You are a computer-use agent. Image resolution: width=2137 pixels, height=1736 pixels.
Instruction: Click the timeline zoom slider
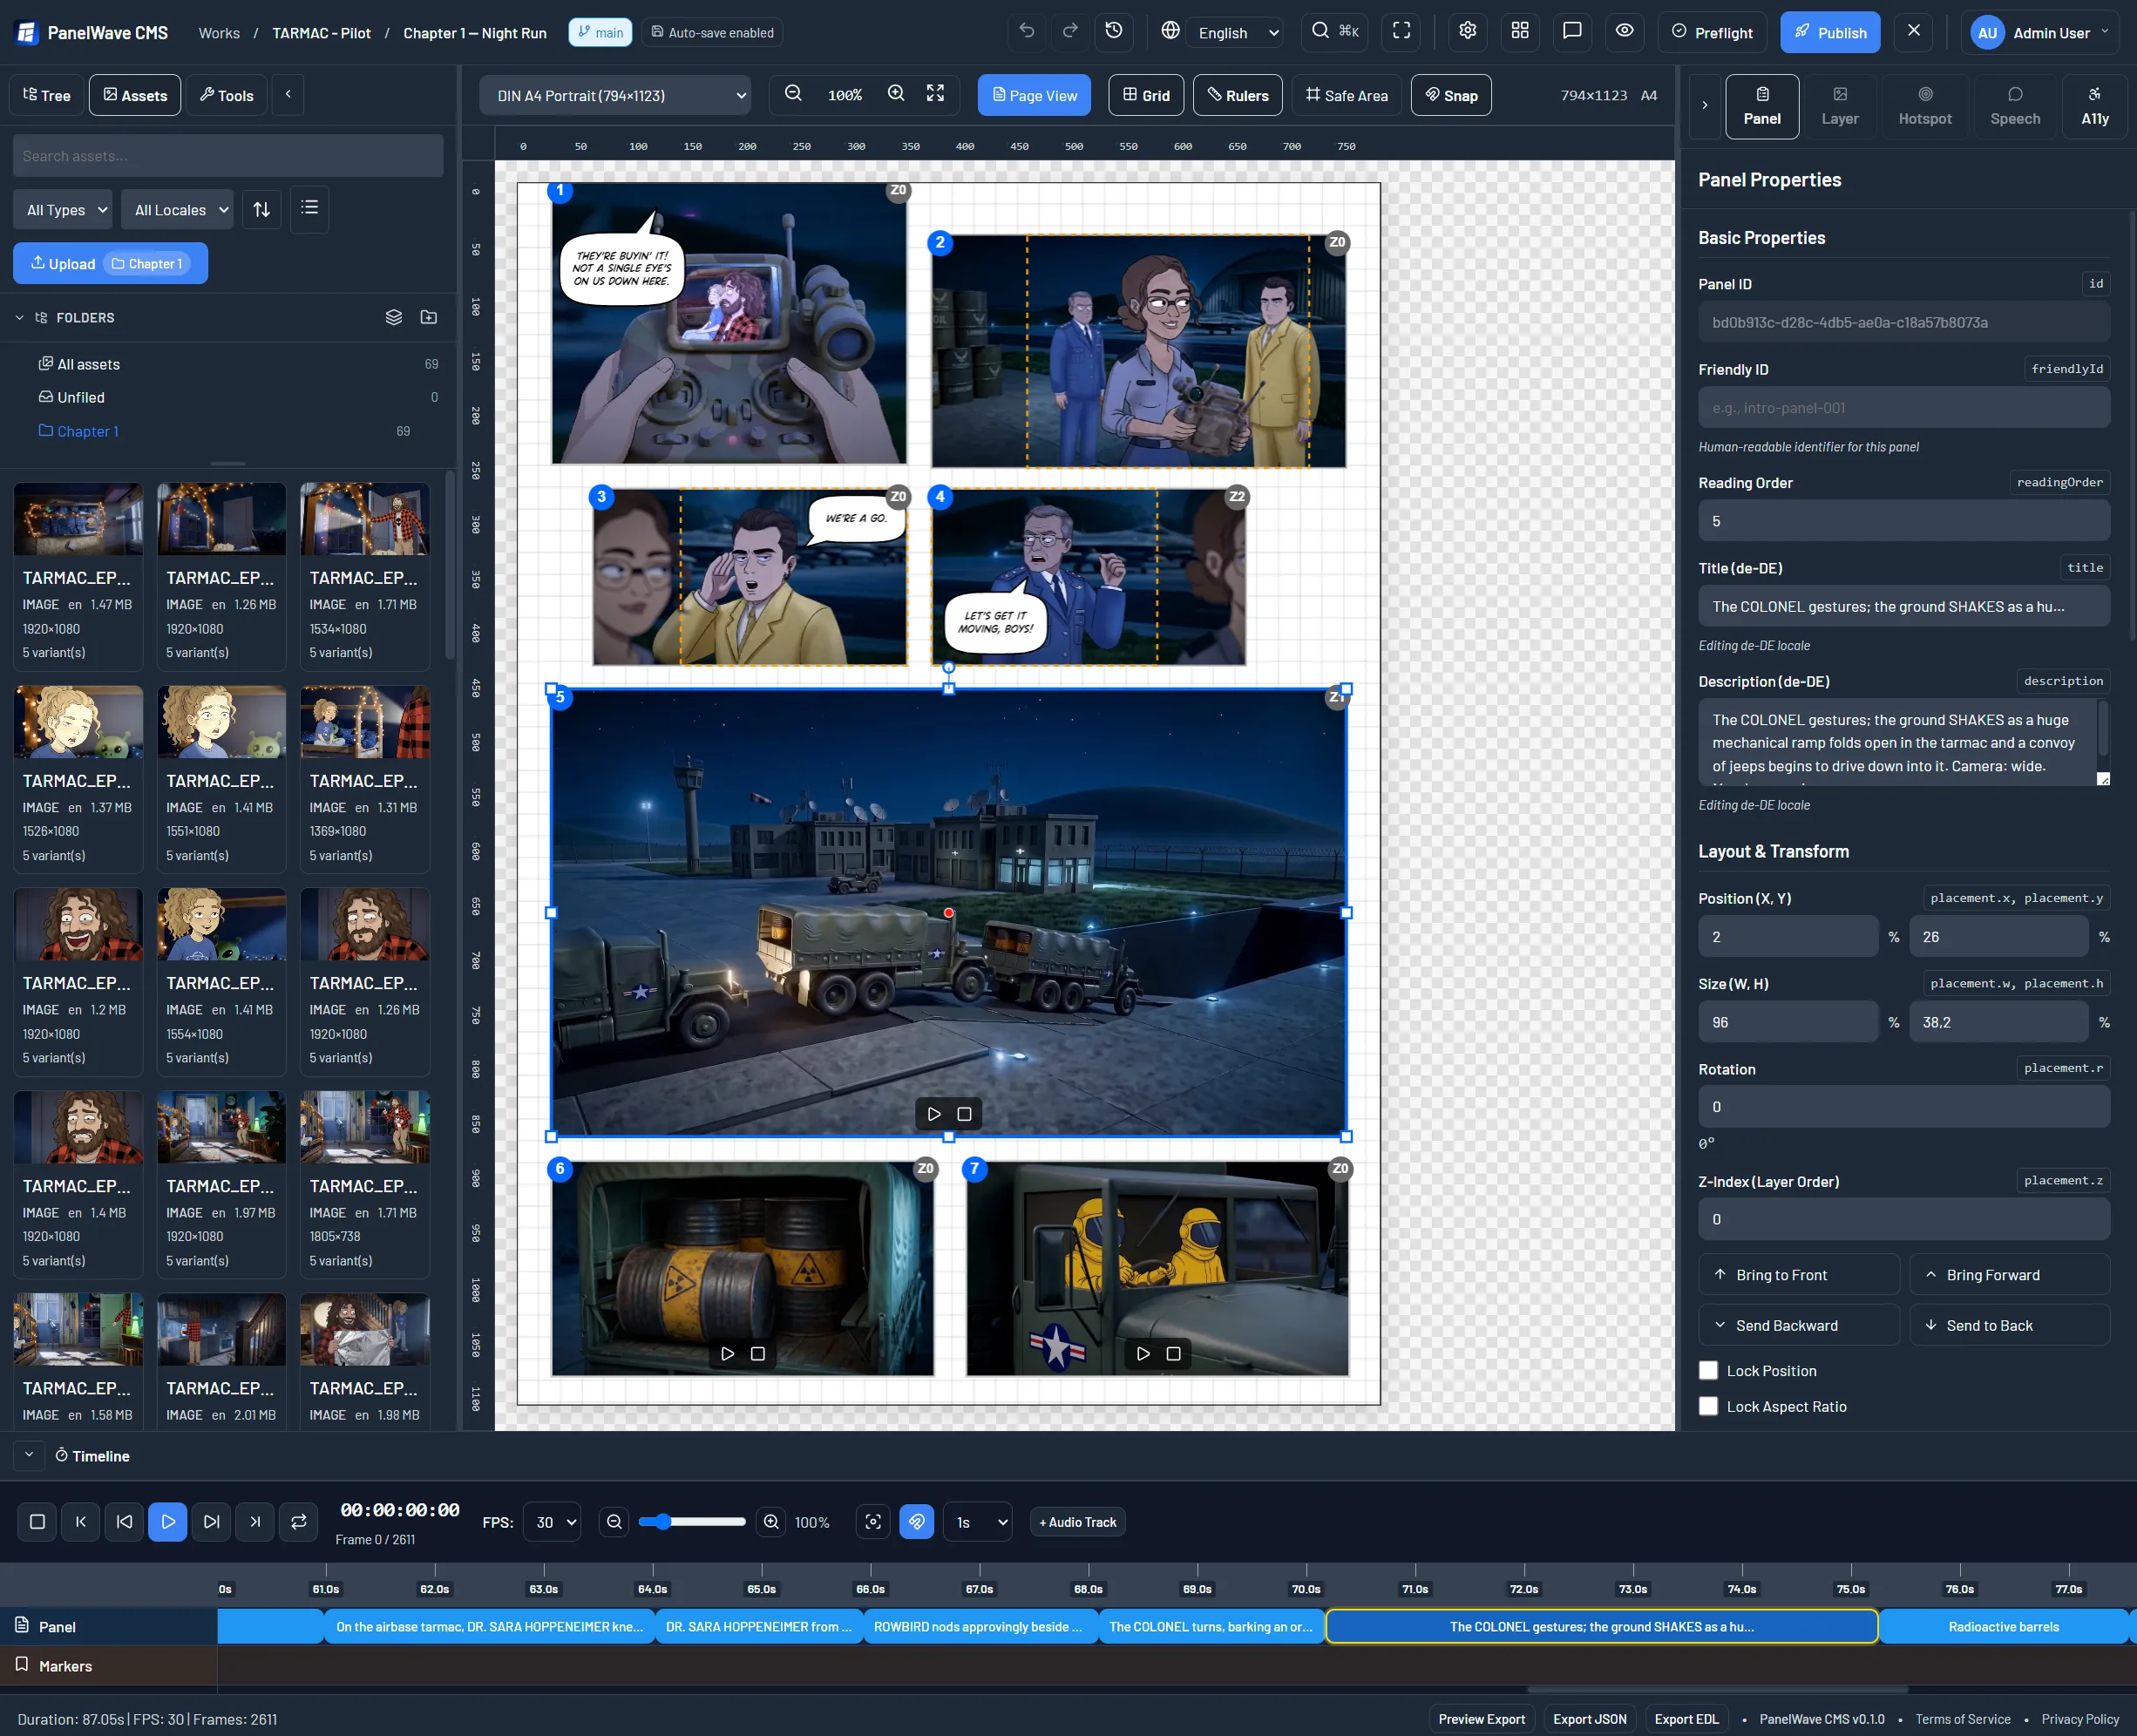coord(692,1522)
